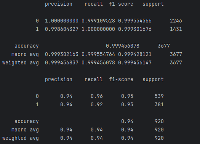This screenshot has height=144, width=200.
Task: Select recall value 0.92 in second report
Action: pos(97,105)
